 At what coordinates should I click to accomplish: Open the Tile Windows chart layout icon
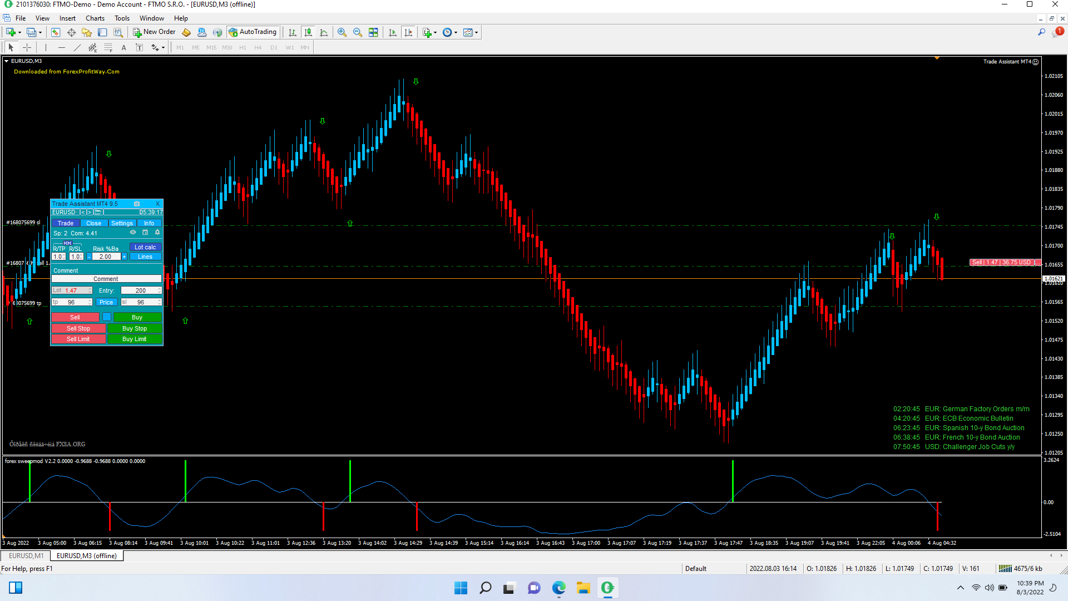(x=373, y=32)
